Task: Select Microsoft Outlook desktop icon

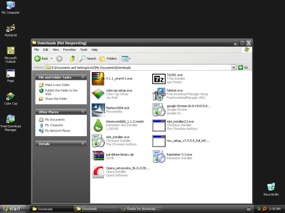Action: click(11, 55)
